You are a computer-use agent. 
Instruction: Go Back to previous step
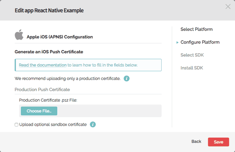click(x=196, y=142)
